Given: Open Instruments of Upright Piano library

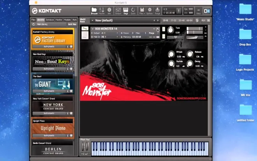Looking at the screenshot, I should pyautogui.click(x=49, y=135).
